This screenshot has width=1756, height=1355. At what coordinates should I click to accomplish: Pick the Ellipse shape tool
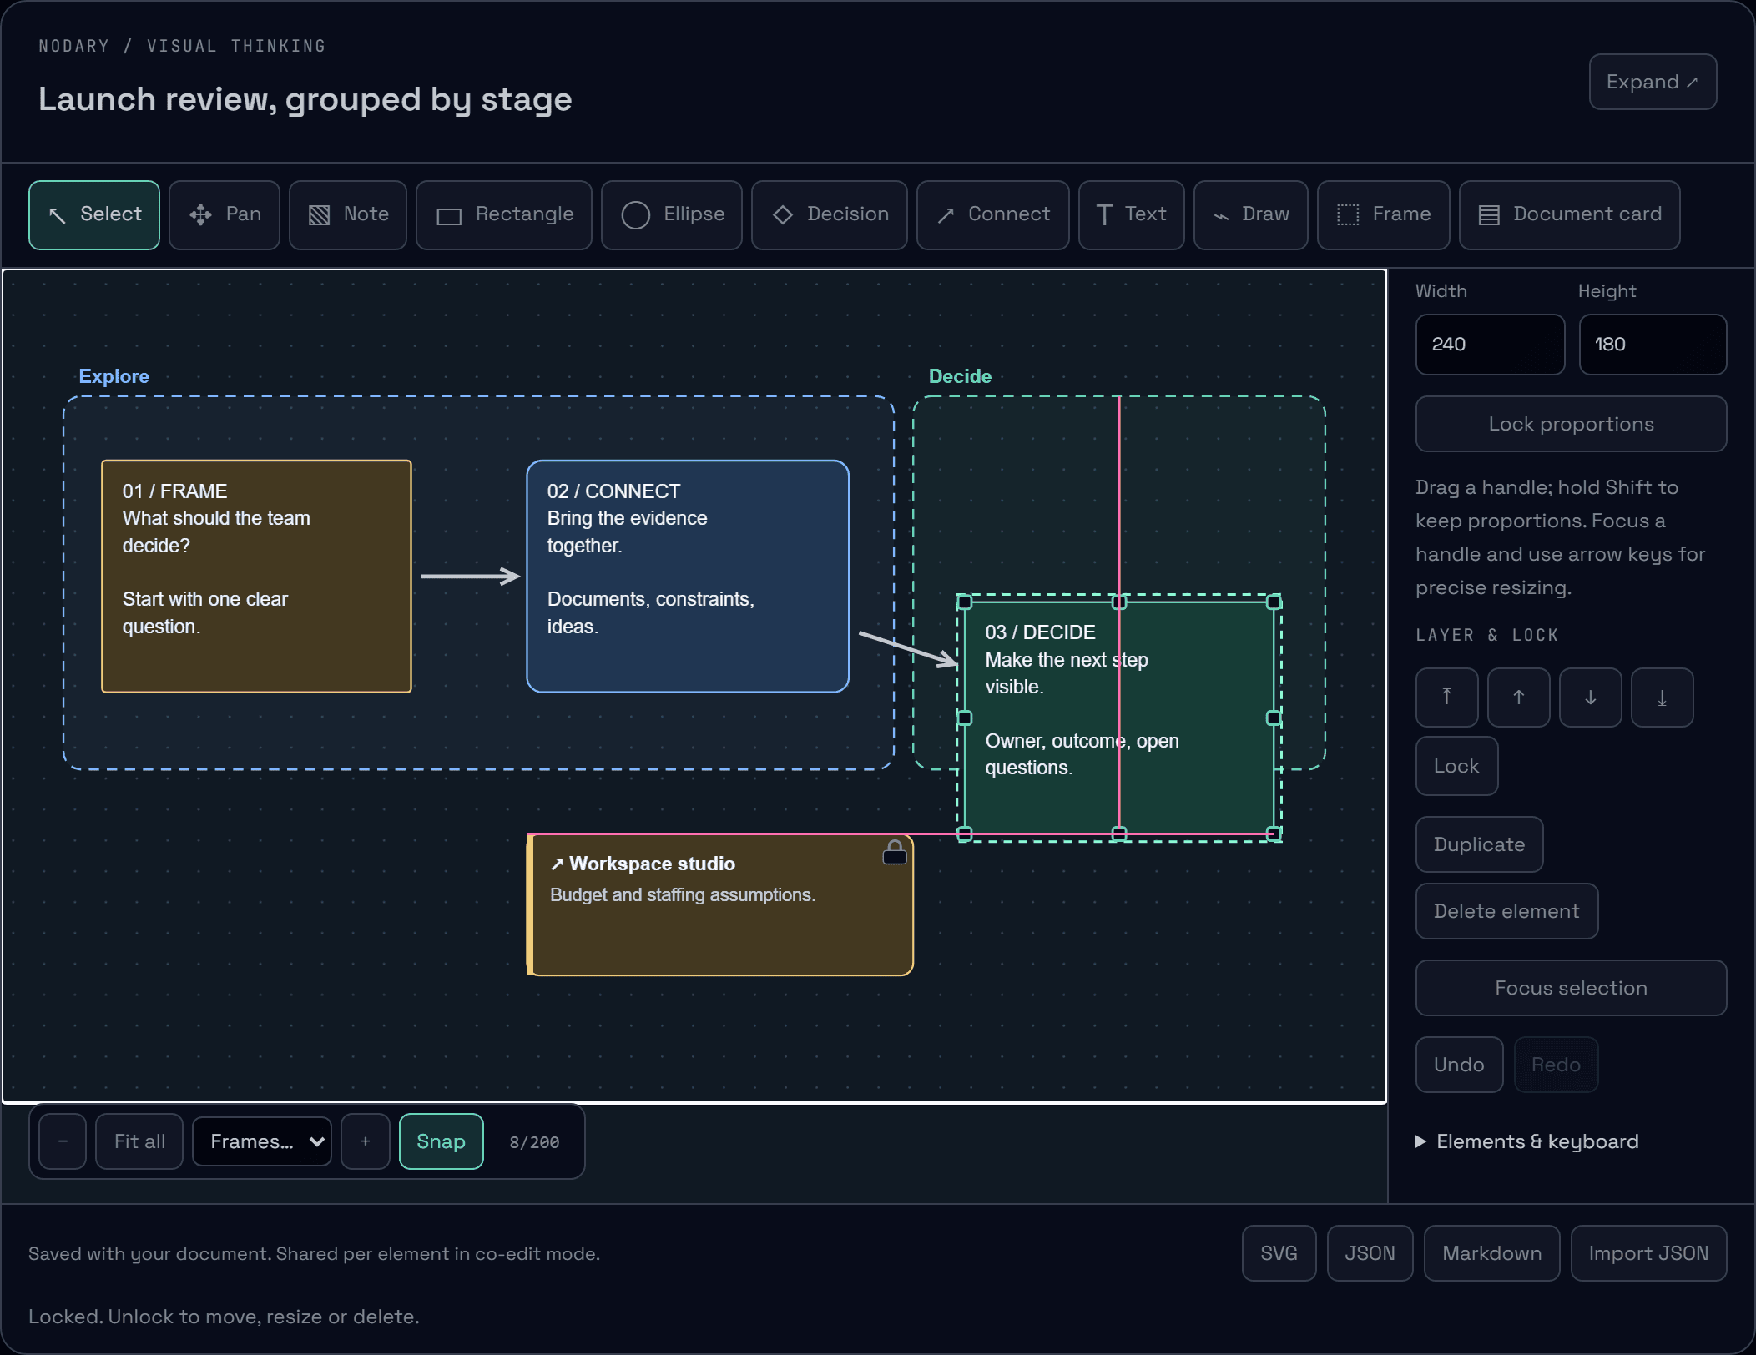point(672,215)
